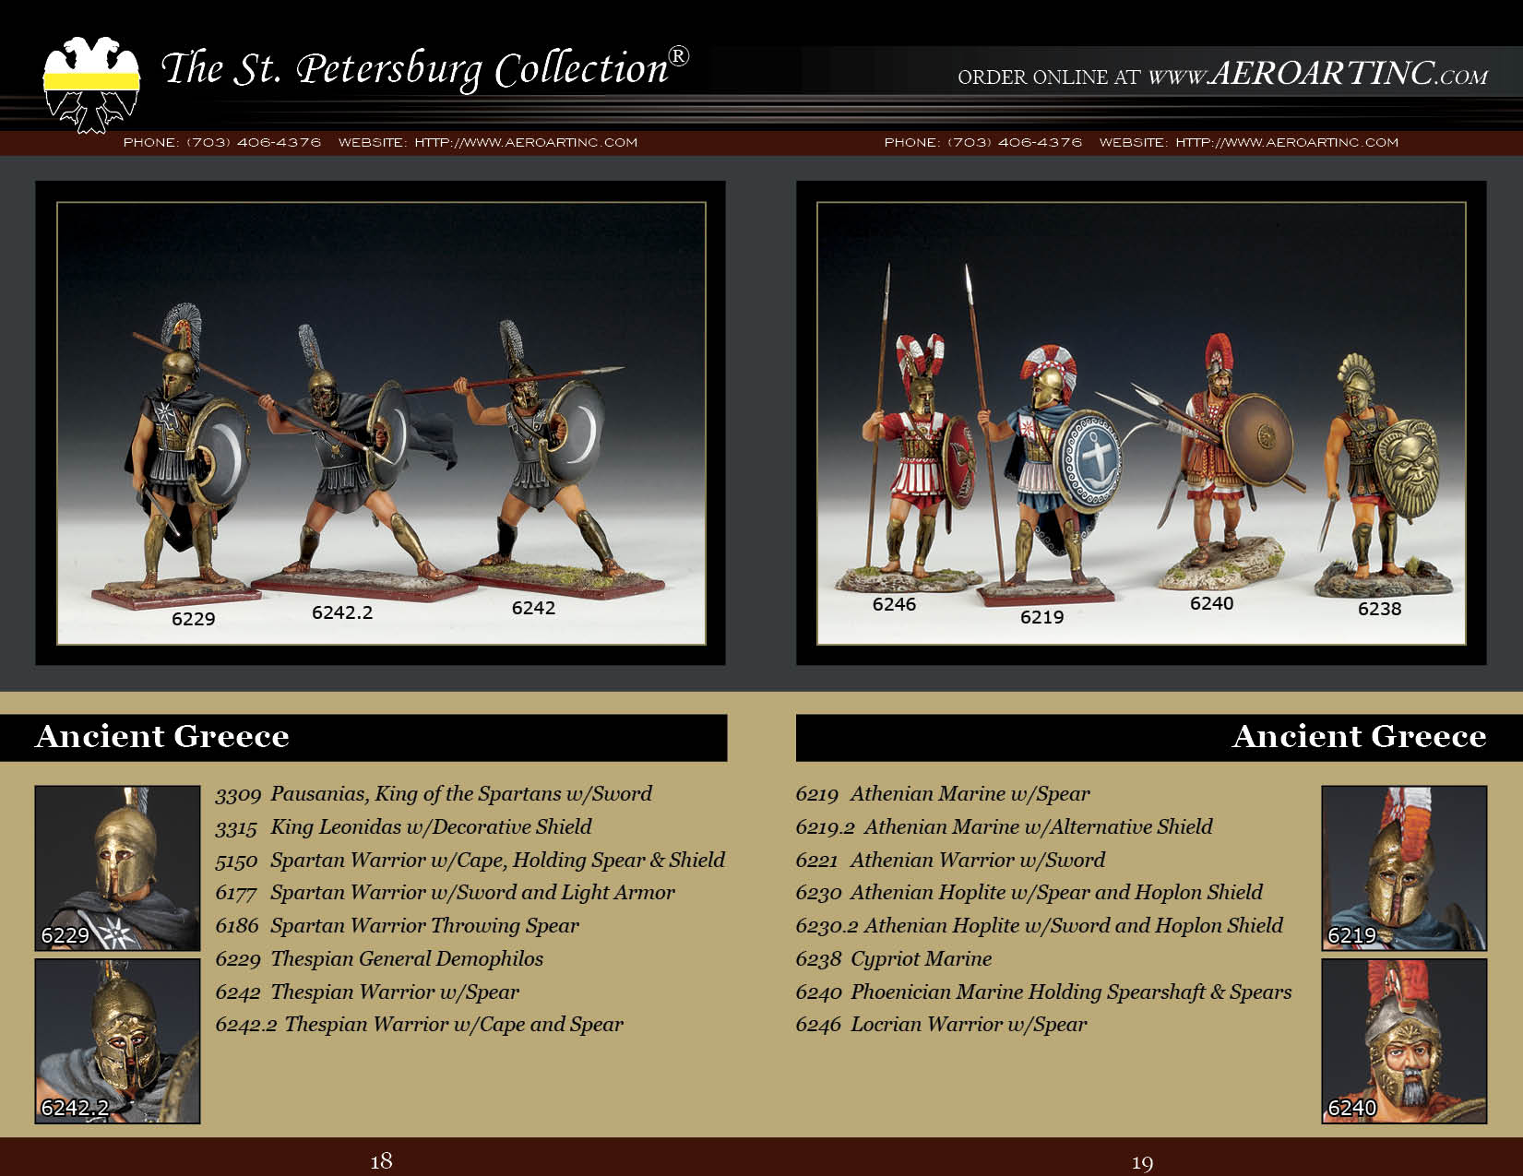
Task: Select the 6242.2 helmet close-up thumbnail
Action: (117, 1040)
